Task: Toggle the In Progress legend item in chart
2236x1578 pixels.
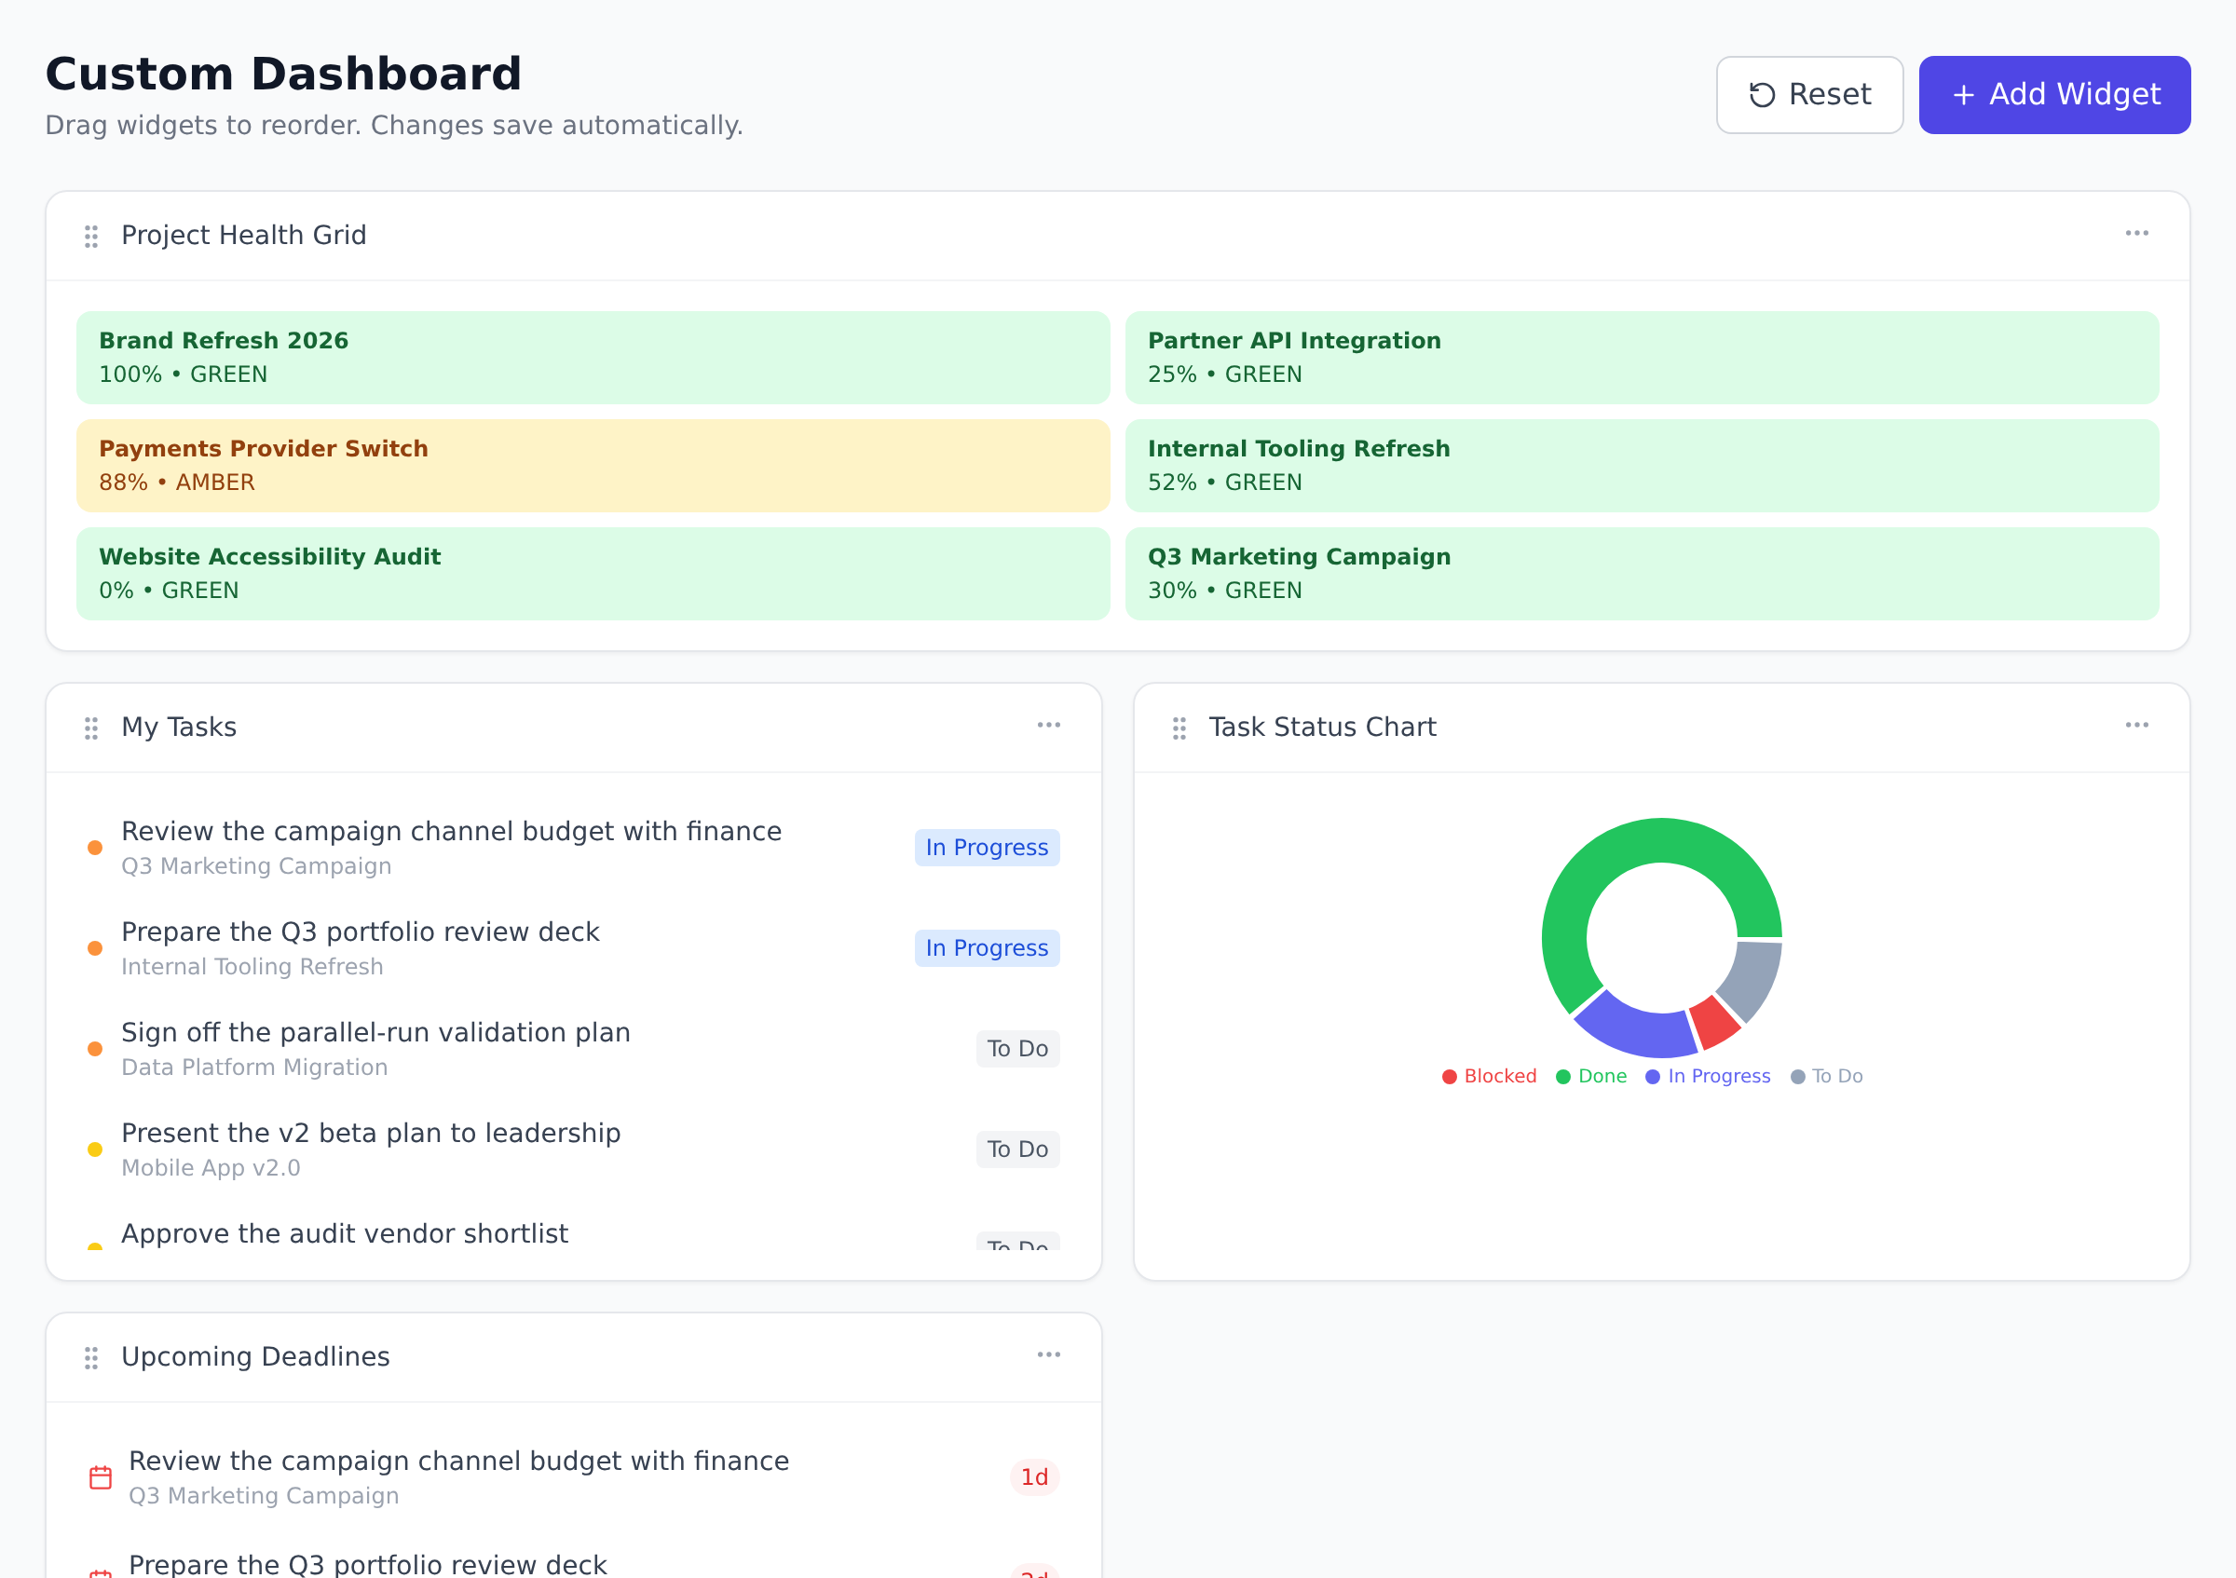Action: pos(1707,1076)
